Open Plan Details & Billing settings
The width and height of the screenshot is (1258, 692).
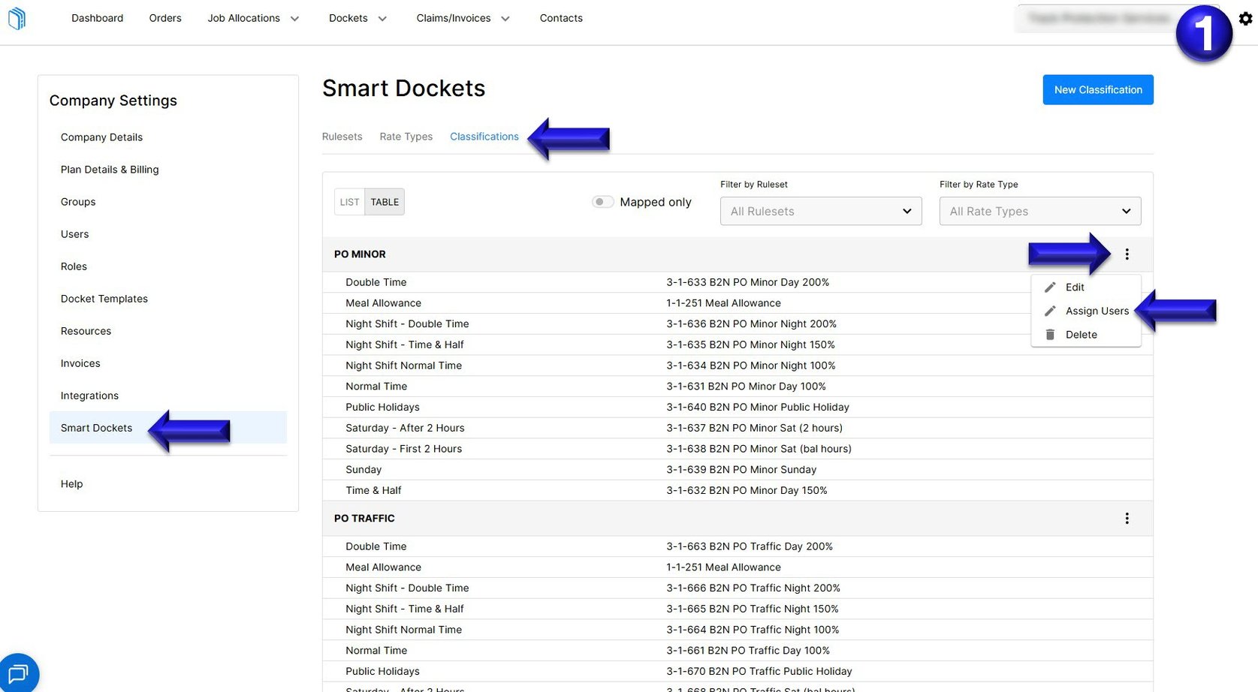[110, 170]
